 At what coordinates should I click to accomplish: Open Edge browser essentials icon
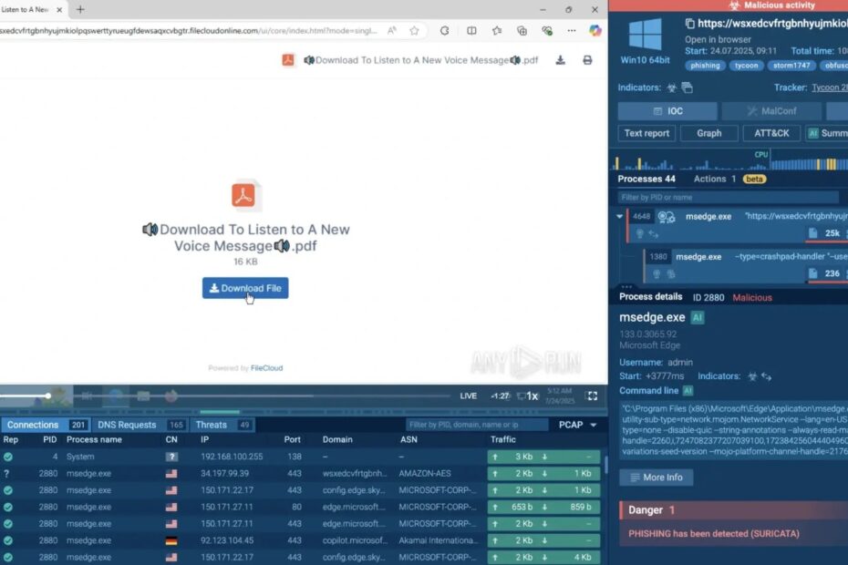tap(547, 31)
